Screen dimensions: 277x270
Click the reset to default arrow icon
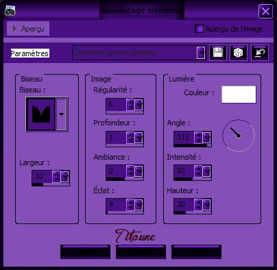point(260,53)
